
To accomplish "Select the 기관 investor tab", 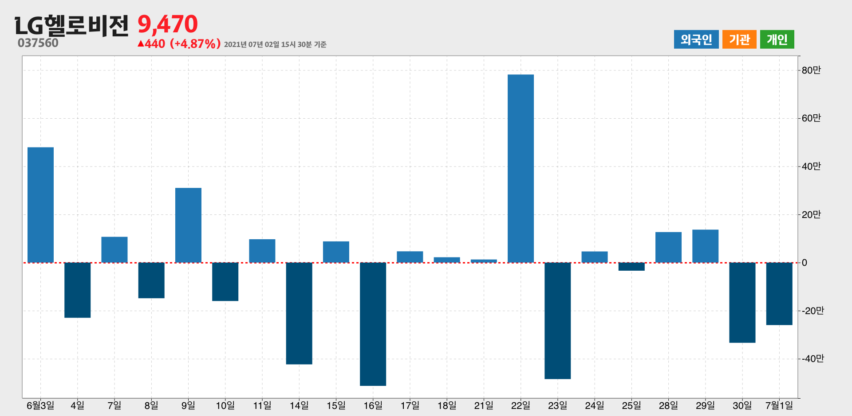I will tap(739, 39).
